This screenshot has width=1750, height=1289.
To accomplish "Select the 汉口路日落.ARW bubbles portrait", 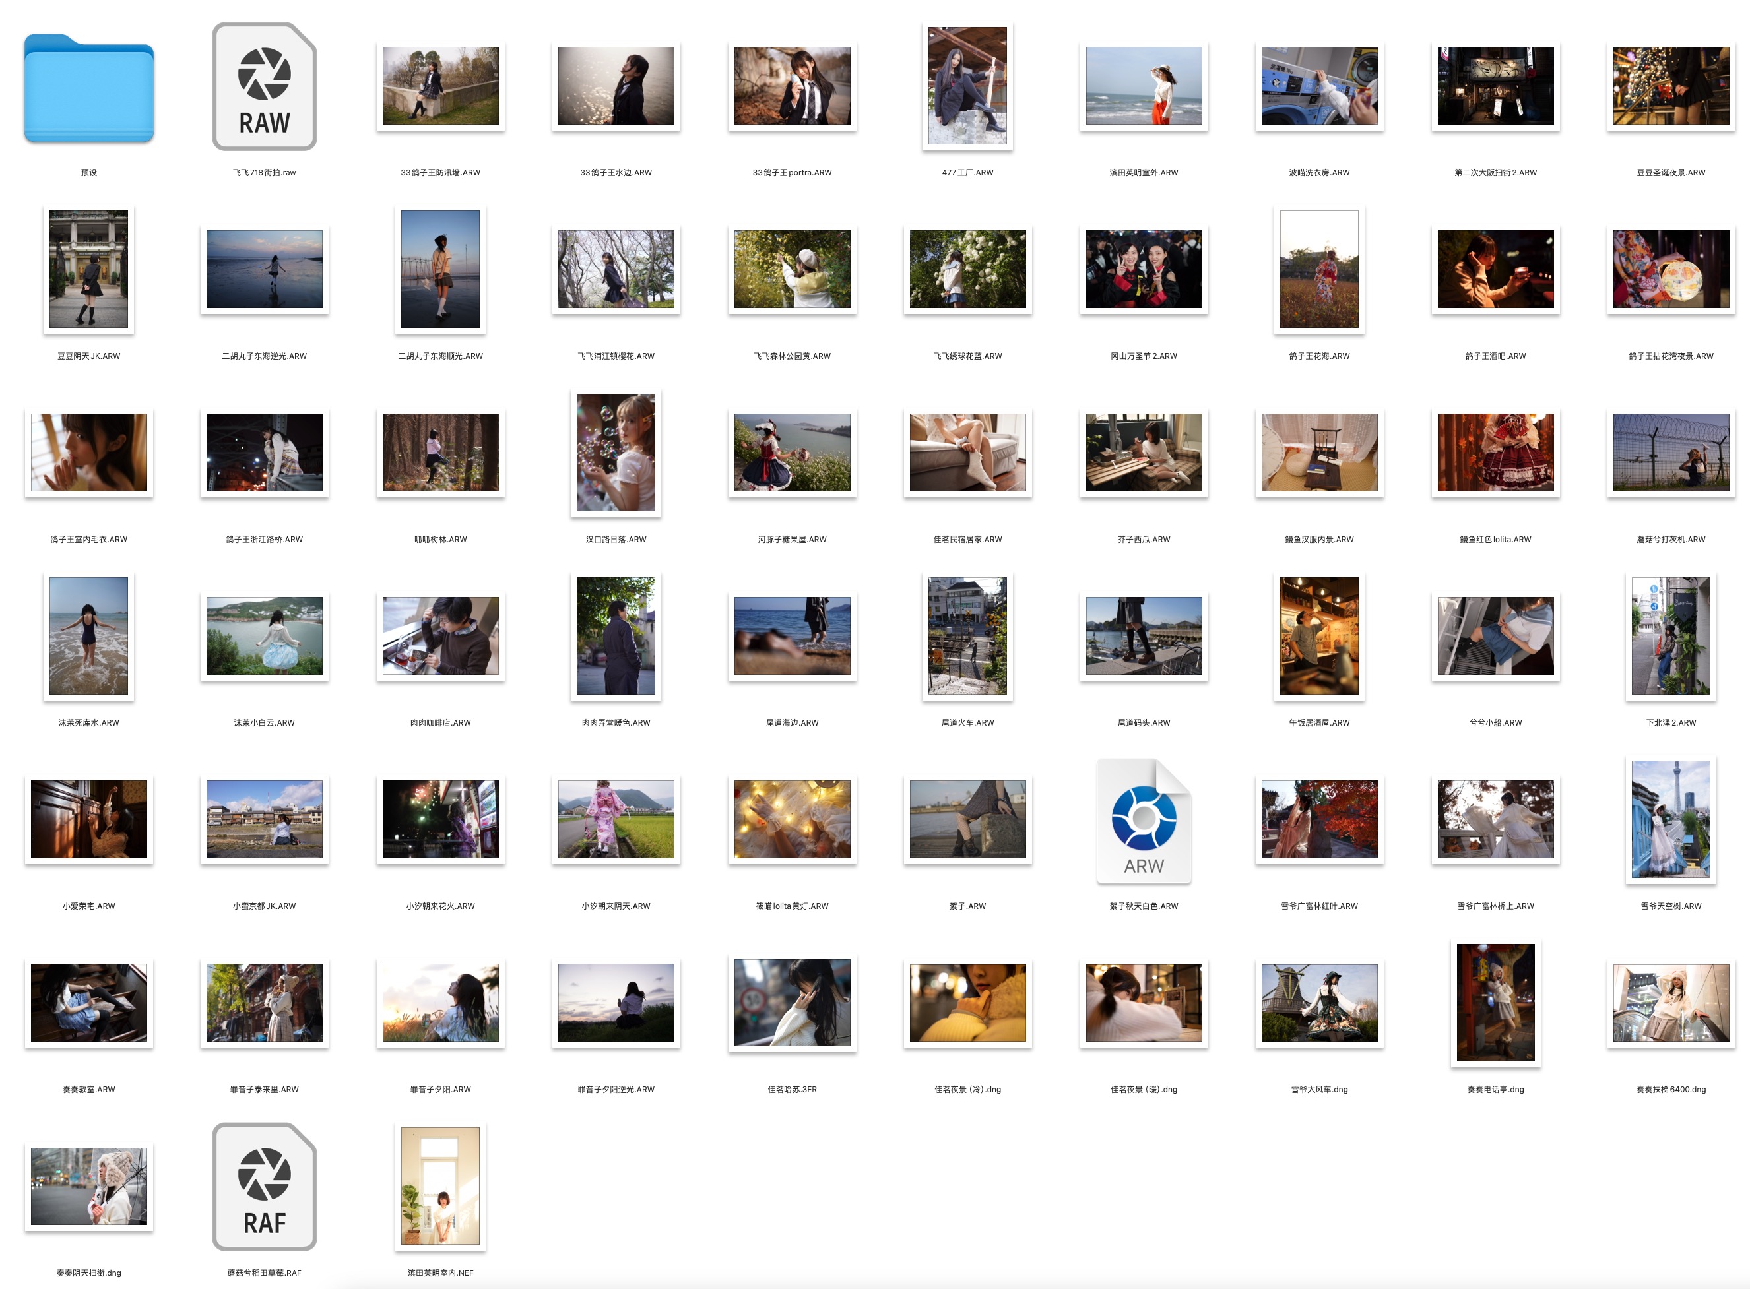I will pyautogui.click(x=615, y=453).
